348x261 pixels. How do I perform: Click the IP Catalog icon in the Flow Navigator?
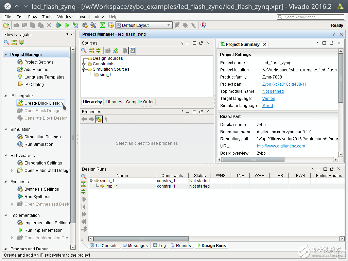(20, 85)
